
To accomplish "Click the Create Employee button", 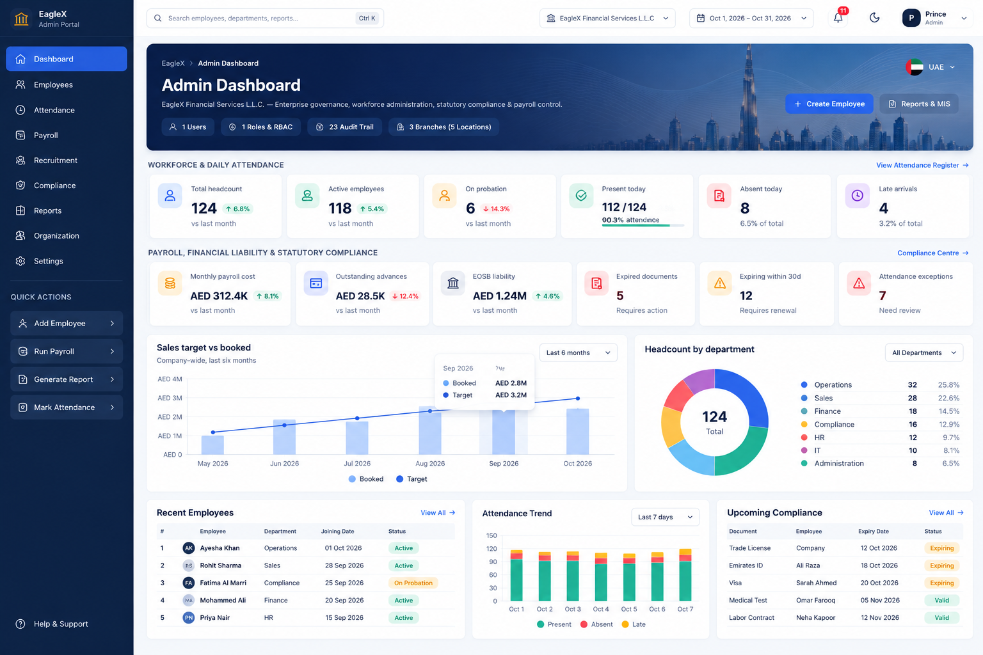I will (829, 104).
